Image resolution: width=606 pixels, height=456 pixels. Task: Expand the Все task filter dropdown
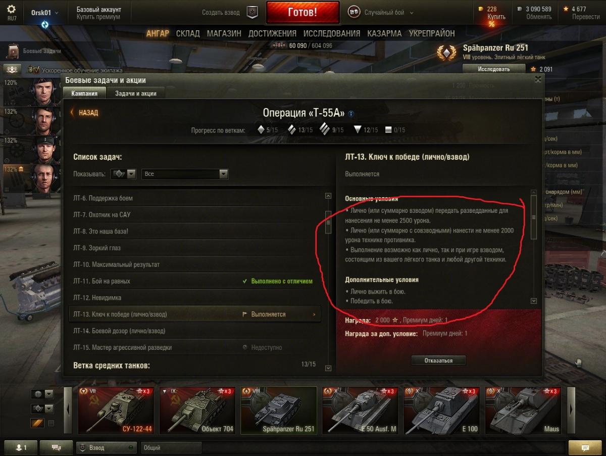point(185,174)
